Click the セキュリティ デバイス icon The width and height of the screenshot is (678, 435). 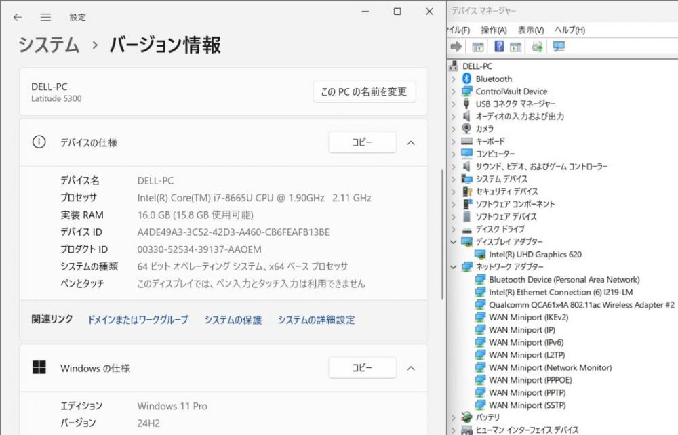[x=467, y=191]
